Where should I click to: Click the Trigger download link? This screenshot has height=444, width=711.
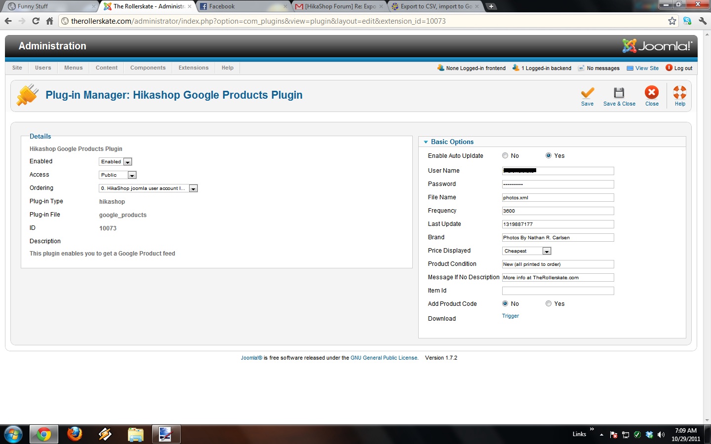click(511, 316)
